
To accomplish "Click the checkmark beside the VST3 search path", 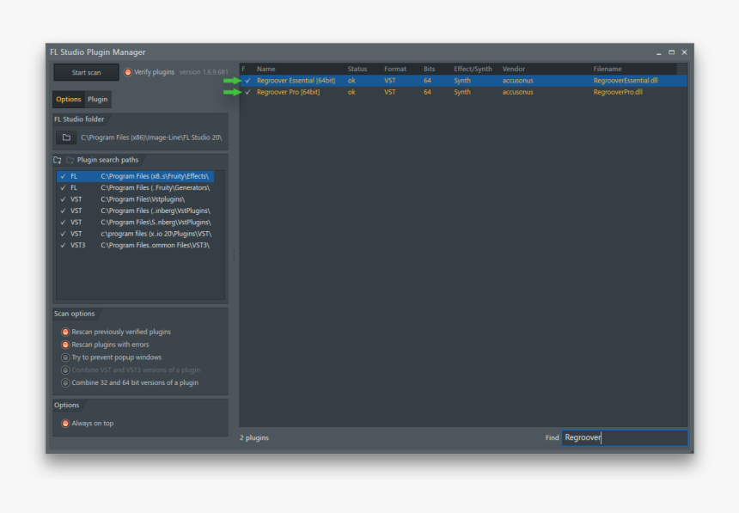I will point(62,244).
